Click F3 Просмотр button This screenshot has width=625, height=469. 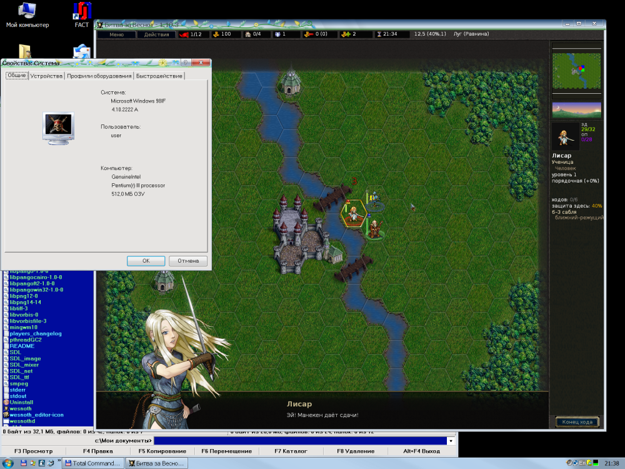point(34,451)
